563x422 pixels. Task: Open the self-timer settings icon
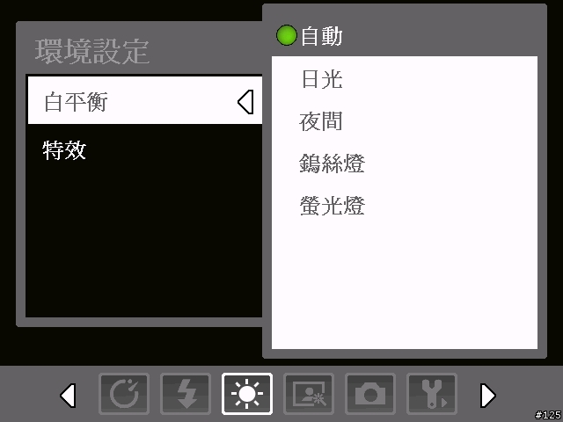point(124,394)
